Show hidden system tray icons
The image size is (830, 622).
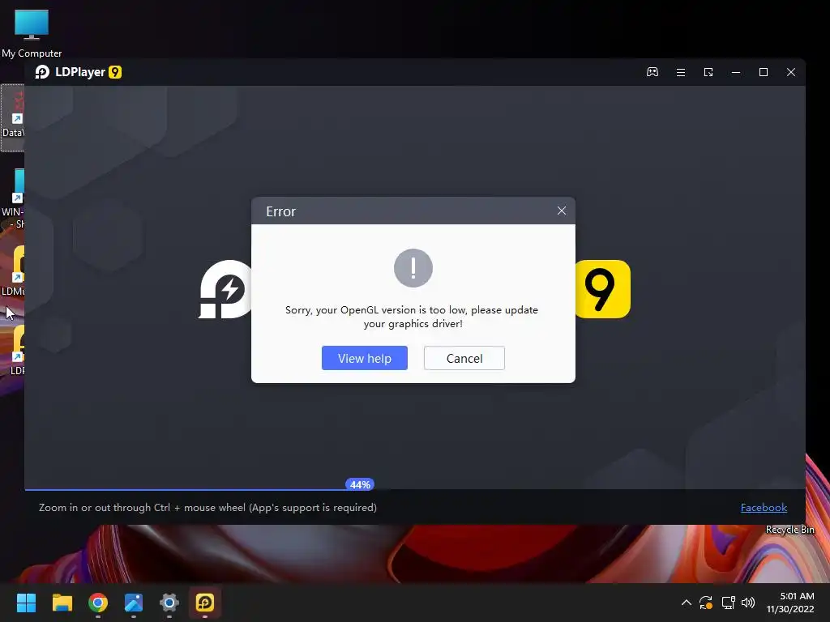point(686,603)
